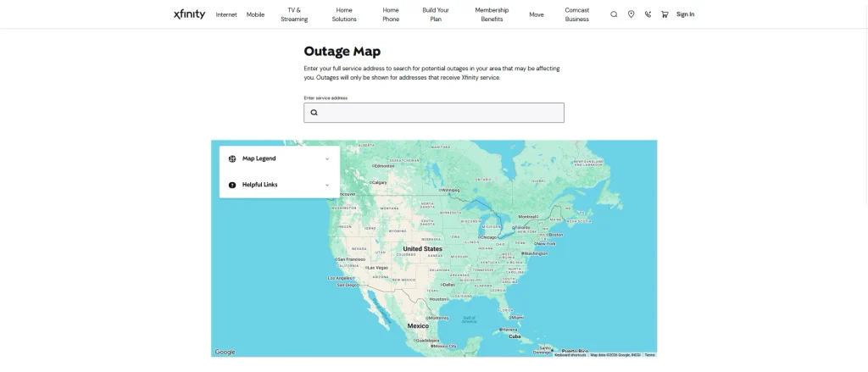
Task: Open the Membership Benefits menu
Action: [492, 14]
